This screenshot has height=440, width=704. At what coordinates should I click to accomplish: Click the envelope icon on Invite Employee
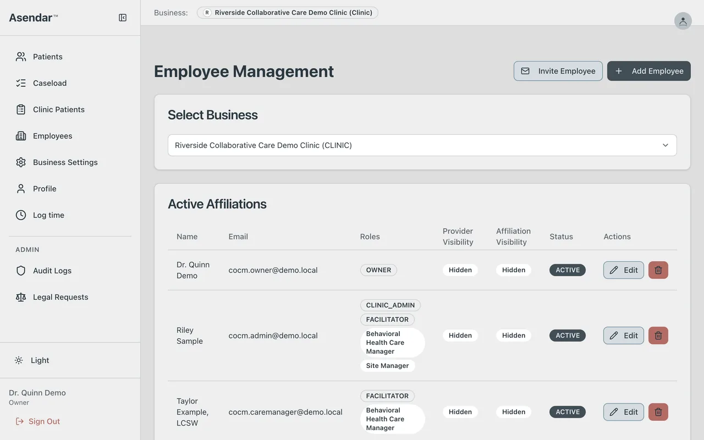(x=525, y=71)
